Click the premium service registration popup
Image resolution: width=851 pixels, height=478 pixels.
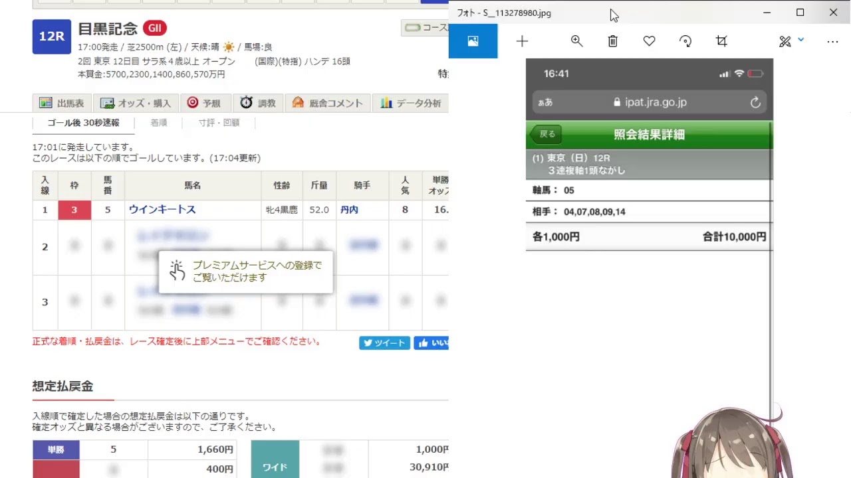point(245,271)
